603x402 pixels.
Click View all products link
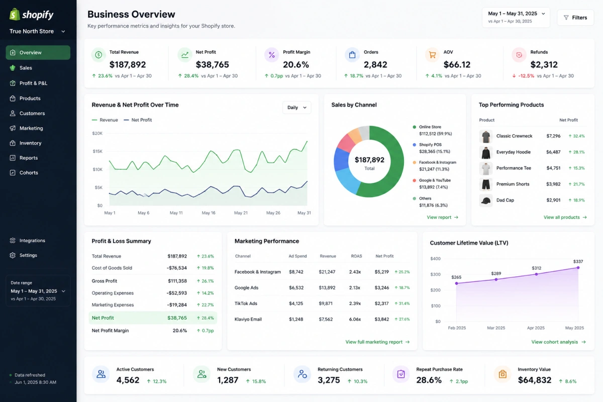tap(565, 218)
